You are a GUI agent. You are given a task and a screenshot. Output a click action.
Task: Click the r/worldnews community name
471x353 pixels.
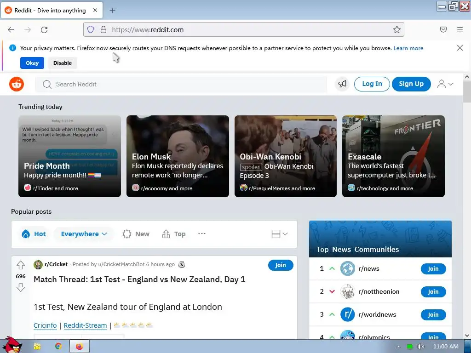click(x=377, y=314)
